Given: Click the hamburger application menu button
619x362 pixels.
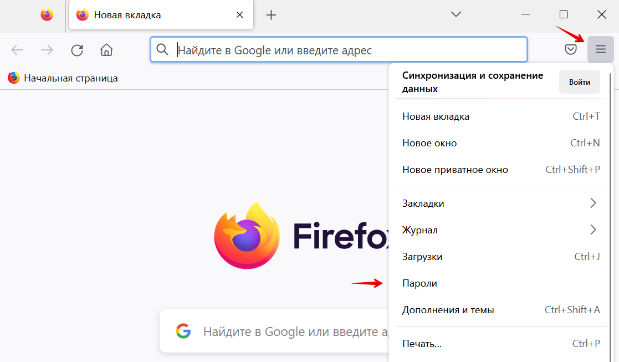Looking at the screenshot, I should [601, 50].
